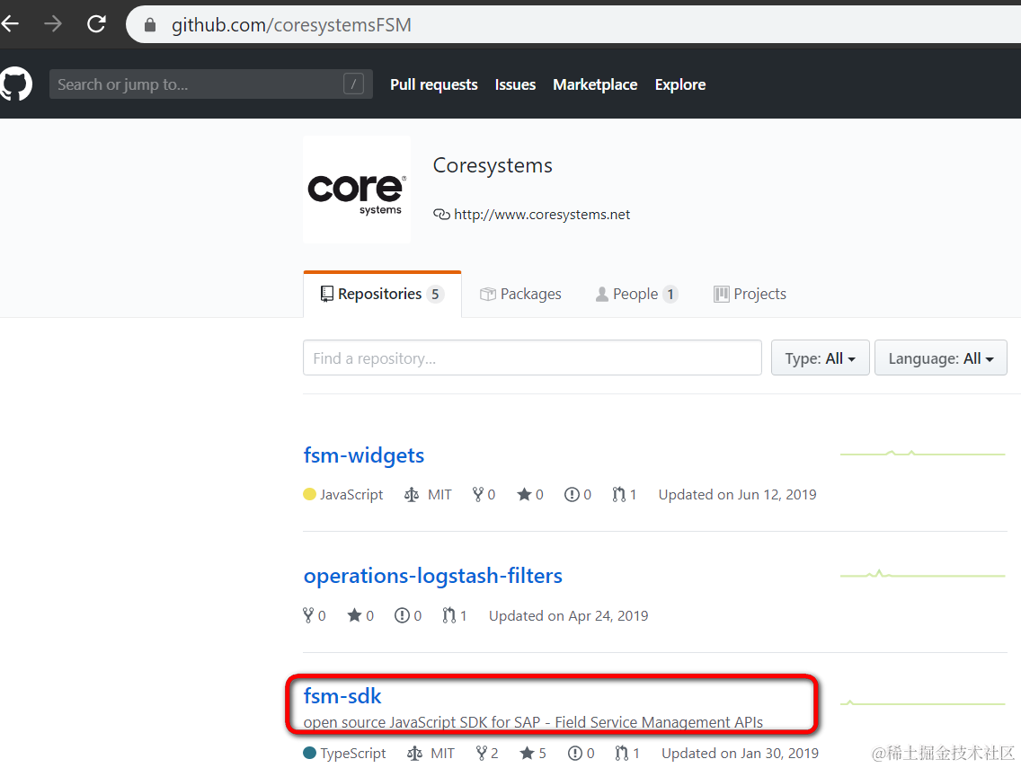Expand the Type: All dropdown
The image size is (1021, 768).
coord(820,358)
